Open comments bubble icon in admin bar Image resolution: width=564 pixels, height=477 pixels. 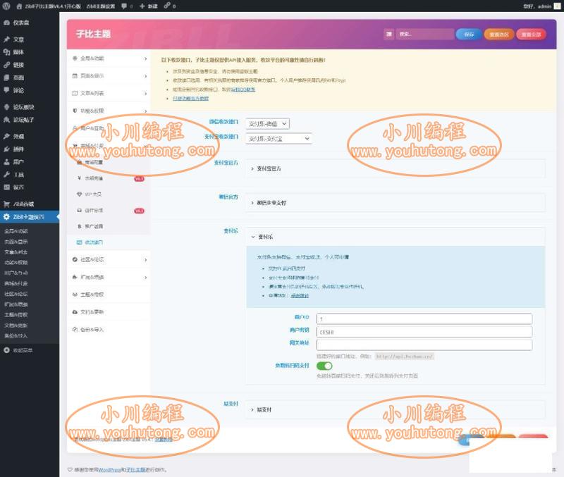click(x=124, y=6)
